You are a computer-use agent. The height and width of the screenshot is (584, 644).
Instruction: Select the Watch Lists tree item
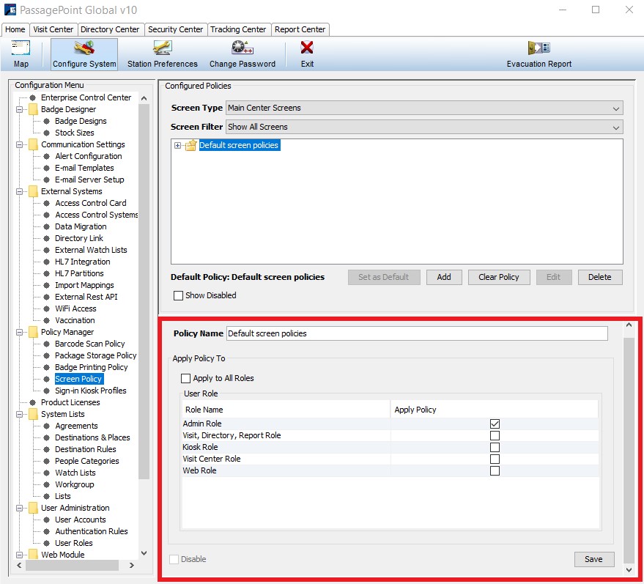click(x=75, y=473)
